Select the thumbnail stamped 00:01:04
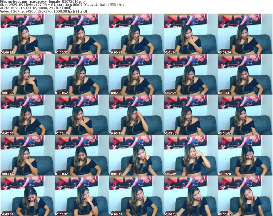 [191, 34]
